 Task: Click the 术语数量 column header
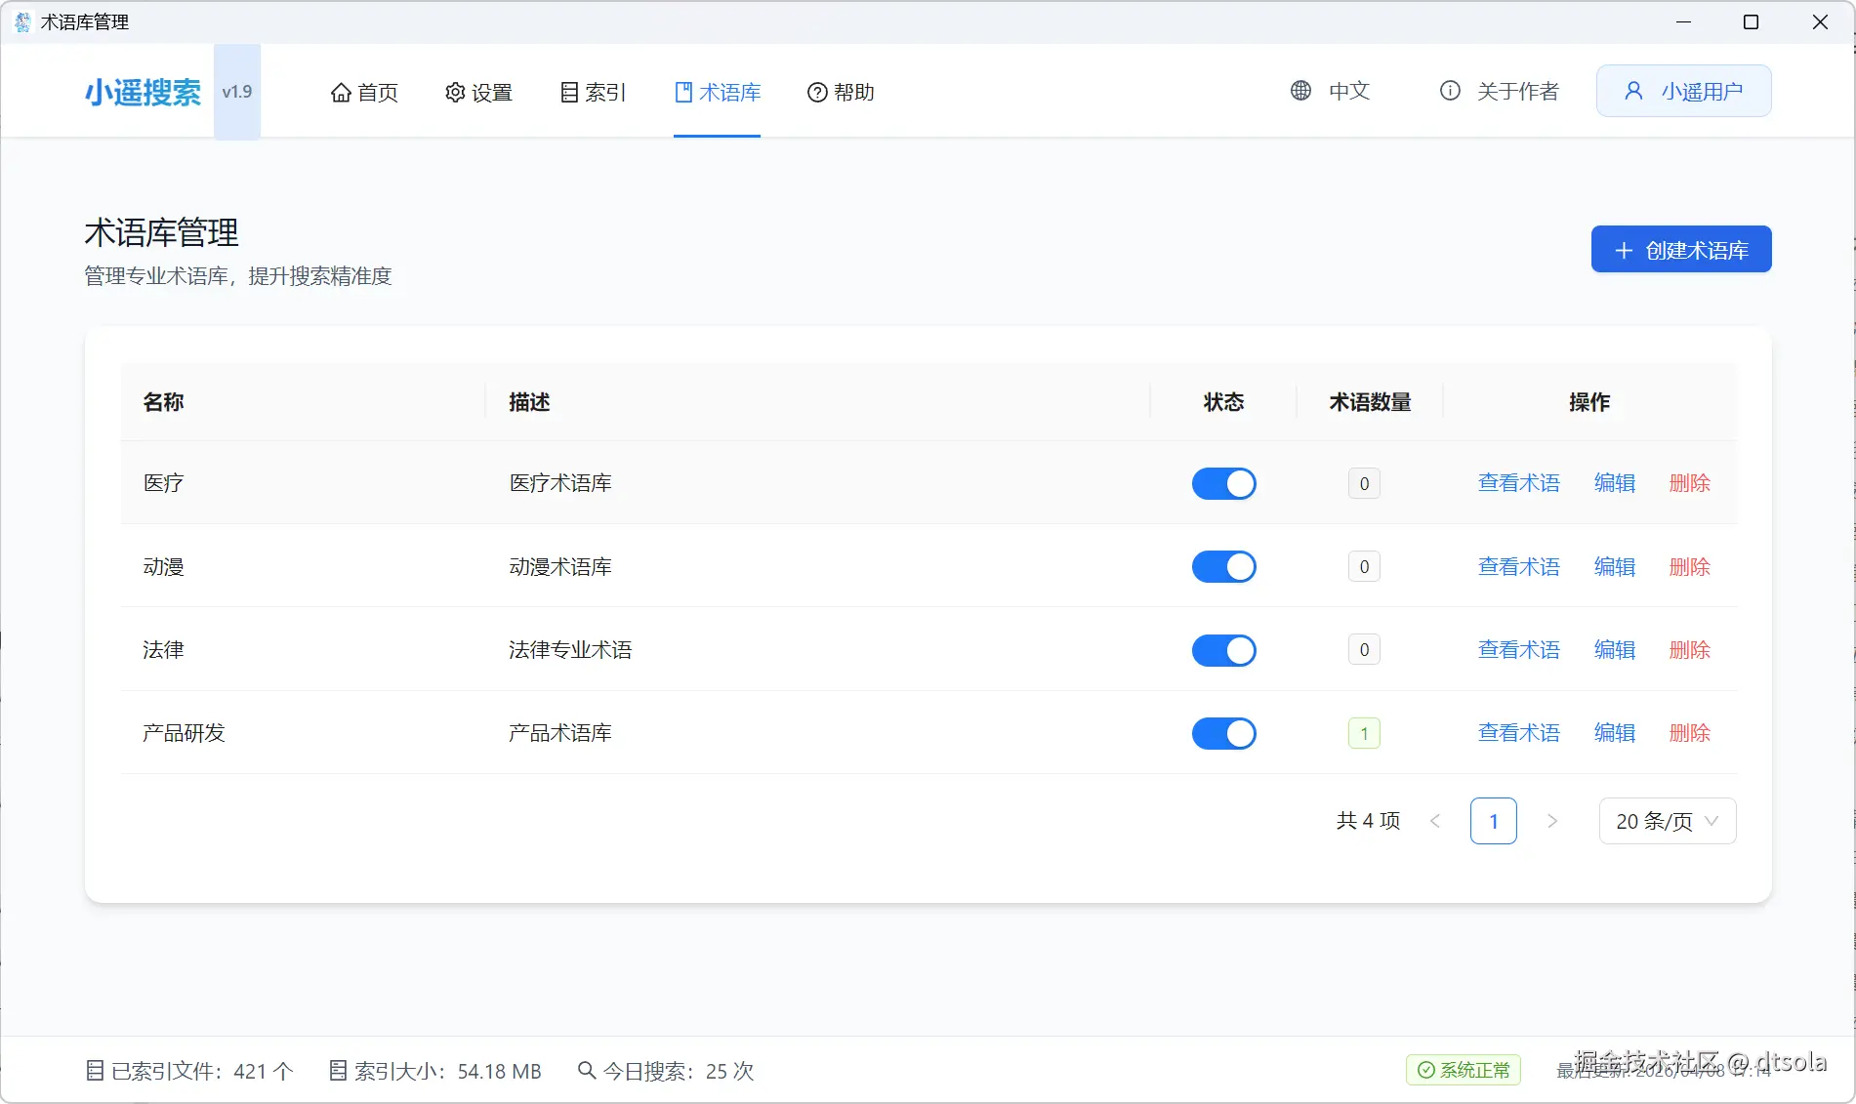(x=1371, y=402)
